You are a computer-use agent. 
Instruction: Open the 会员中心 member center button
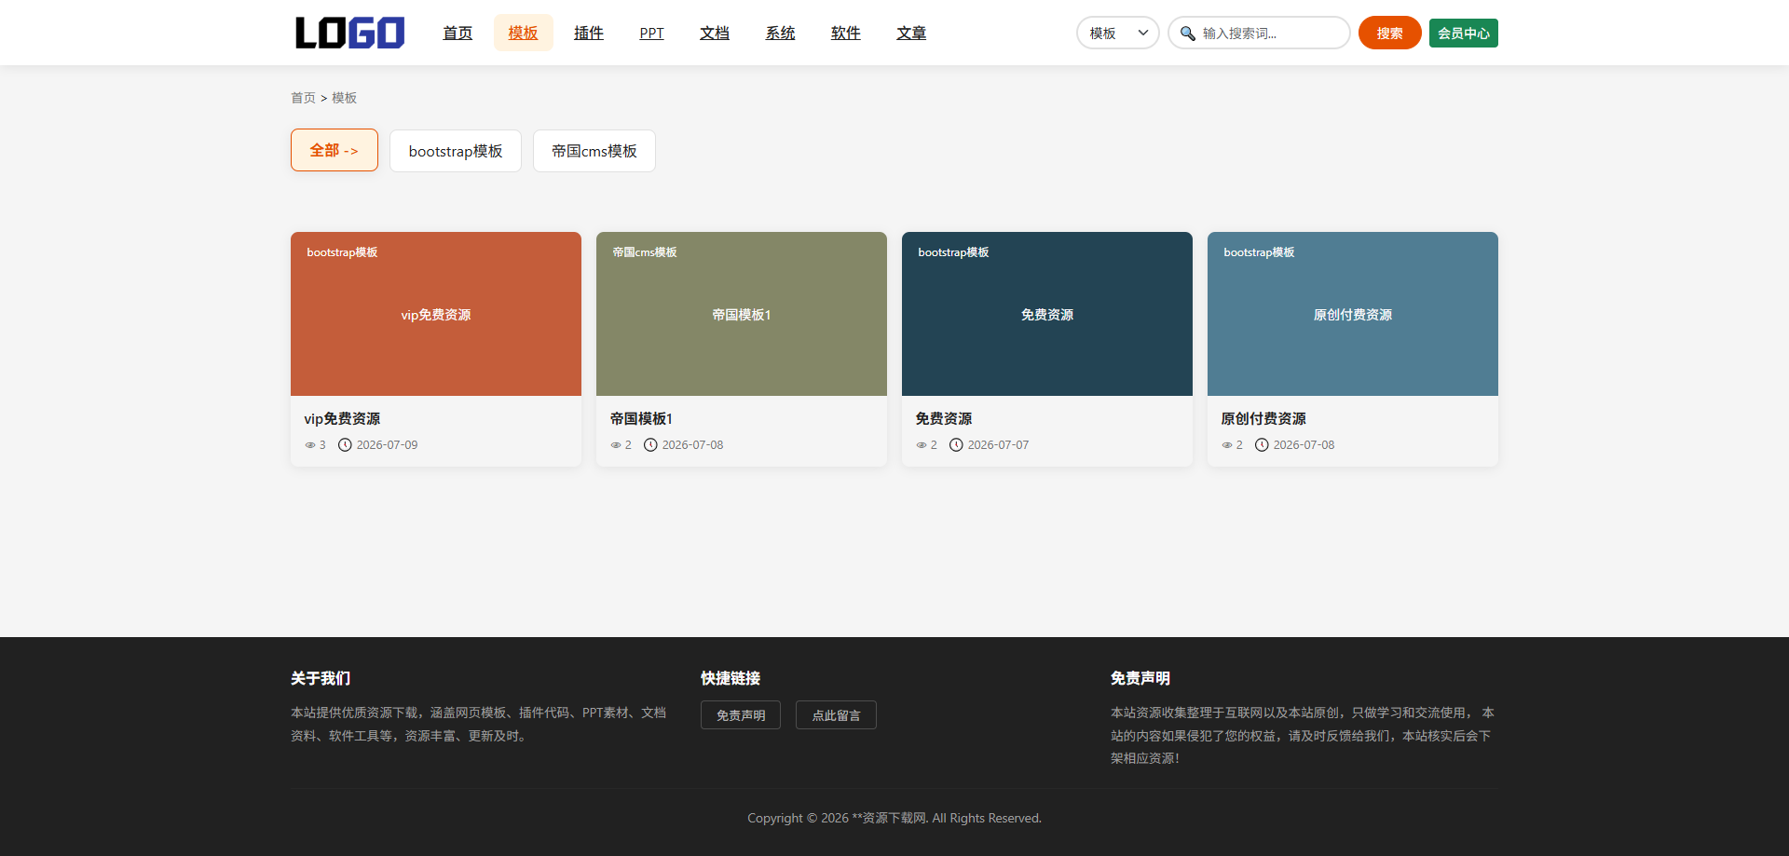[x=1463, y=33]
